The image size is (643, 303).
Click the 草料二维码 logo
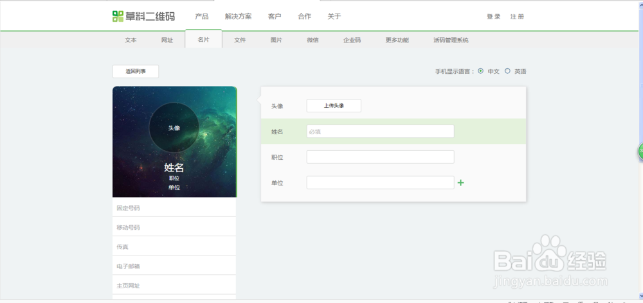pyautogui.click(x=143, y=17)
